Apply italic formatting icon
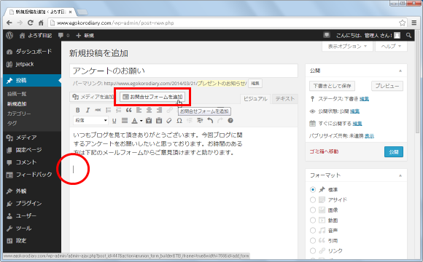The width and height of the screenshot is (423, 262). coord(88,110)
